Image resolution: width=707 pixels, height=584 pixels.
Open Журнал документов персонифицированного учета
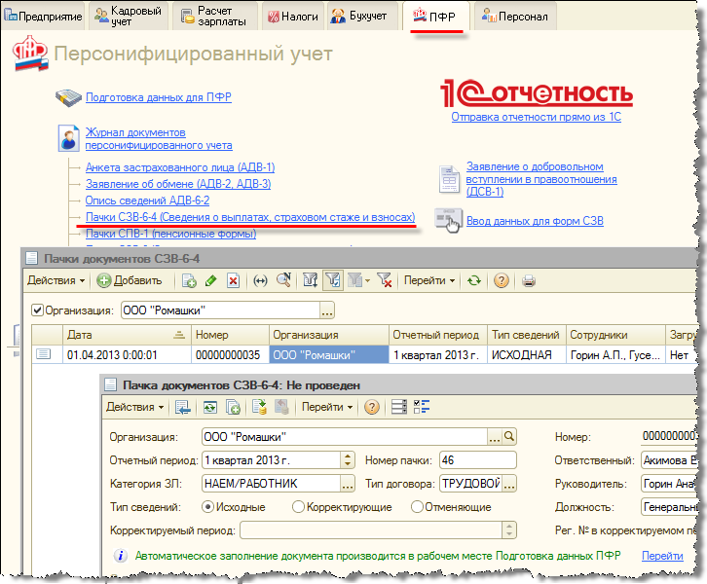point(159,139)
